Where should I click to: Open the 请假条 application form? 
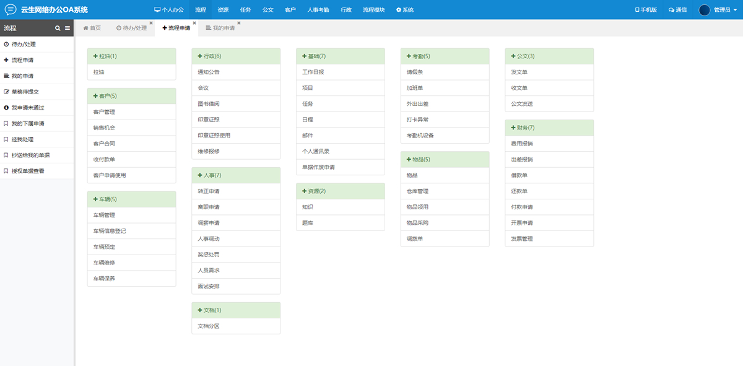pos(415,72)
